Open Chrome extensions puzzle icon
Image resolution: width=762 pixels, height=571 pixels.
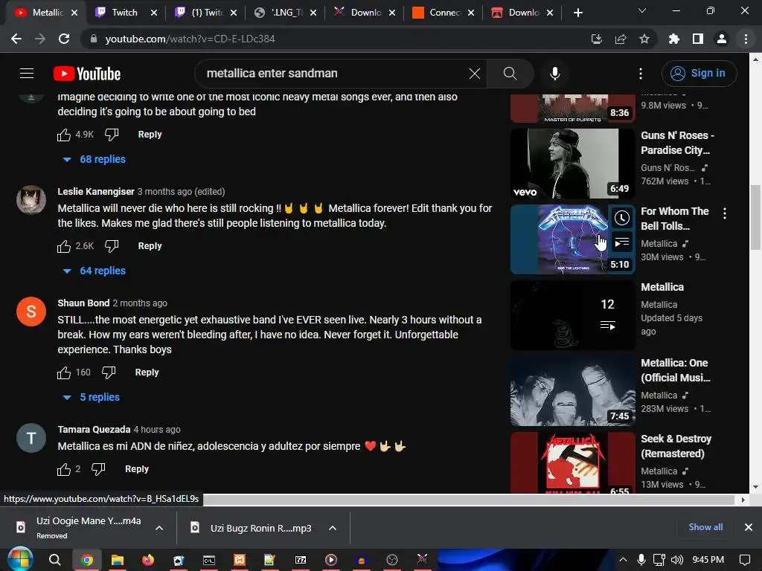[674, 39]
